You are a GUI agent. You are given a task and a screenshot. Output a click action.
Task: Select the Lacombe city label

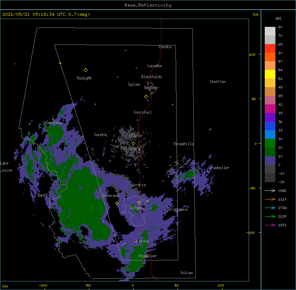click(155, 66)
